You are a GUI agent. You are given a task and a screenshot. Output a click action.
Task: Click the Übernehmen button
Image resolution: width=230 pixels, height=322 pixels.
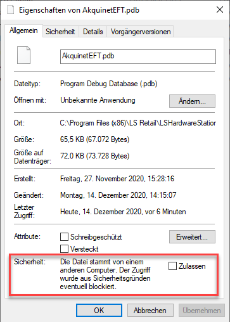point(201,311)
